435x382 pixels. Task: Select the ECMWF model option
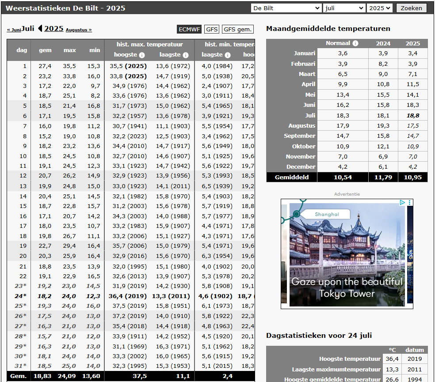click(x=189, y=29)
